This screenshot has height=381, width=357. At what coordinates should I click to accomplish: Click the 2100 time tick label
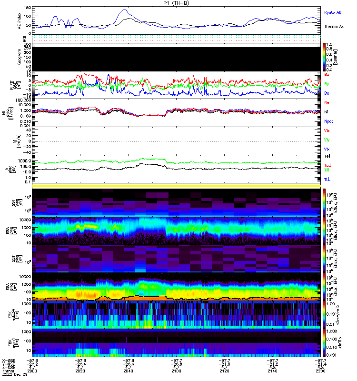coord(176,371)
